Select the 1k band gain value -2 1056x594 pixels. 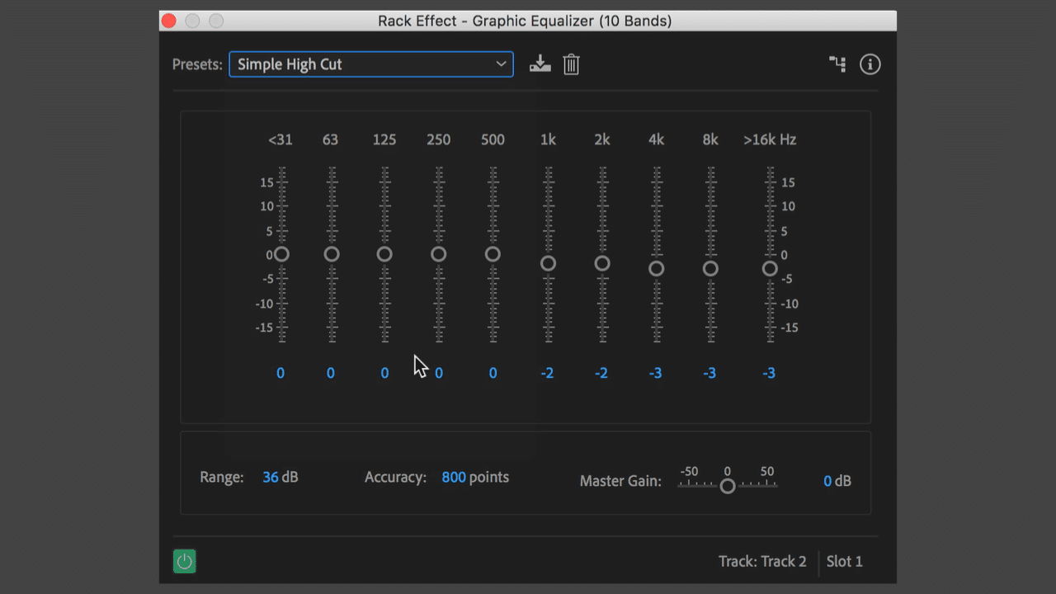click(x=547, y=373)
